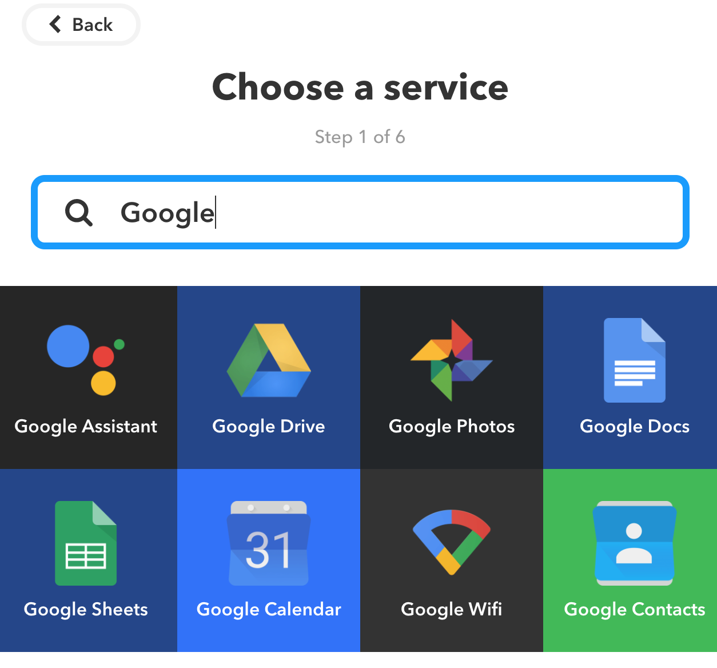Click the magnifying glass search icon

coord(79,213)
